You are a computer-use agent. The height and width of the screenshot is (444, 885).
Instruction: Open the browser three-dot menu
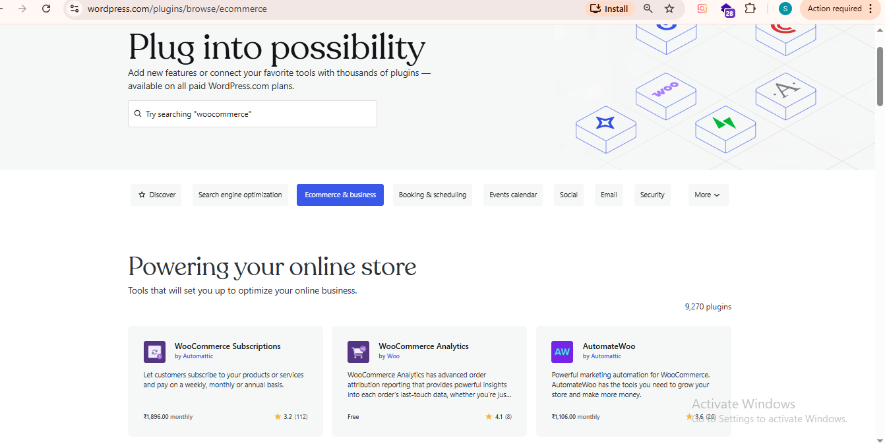tap(874, 9)
